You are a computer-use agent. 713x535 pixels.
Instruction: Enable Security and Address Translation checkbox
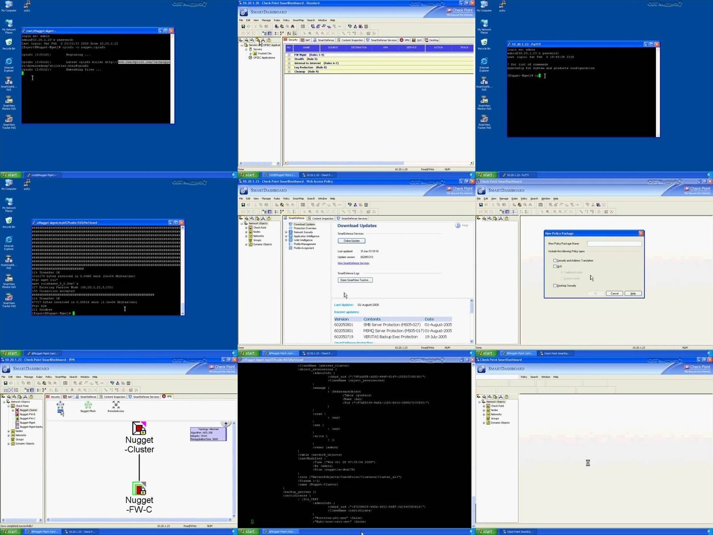(x=555, y=260)
